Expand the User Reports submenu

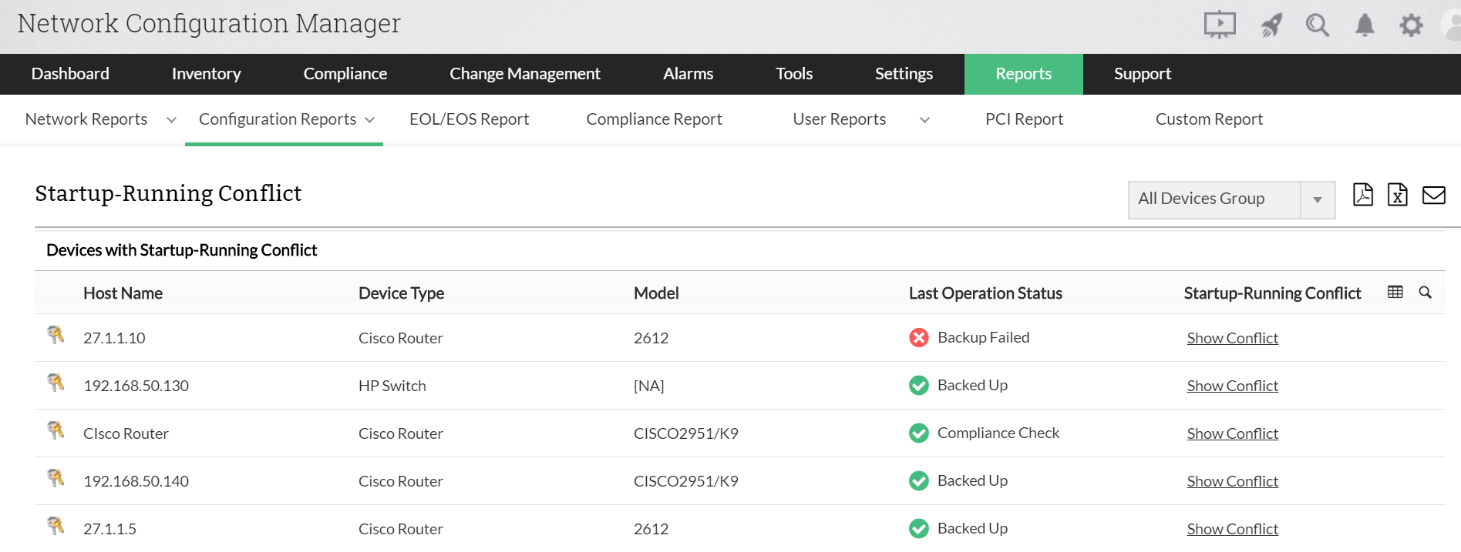pyautogui.click(x=924, y=120)
